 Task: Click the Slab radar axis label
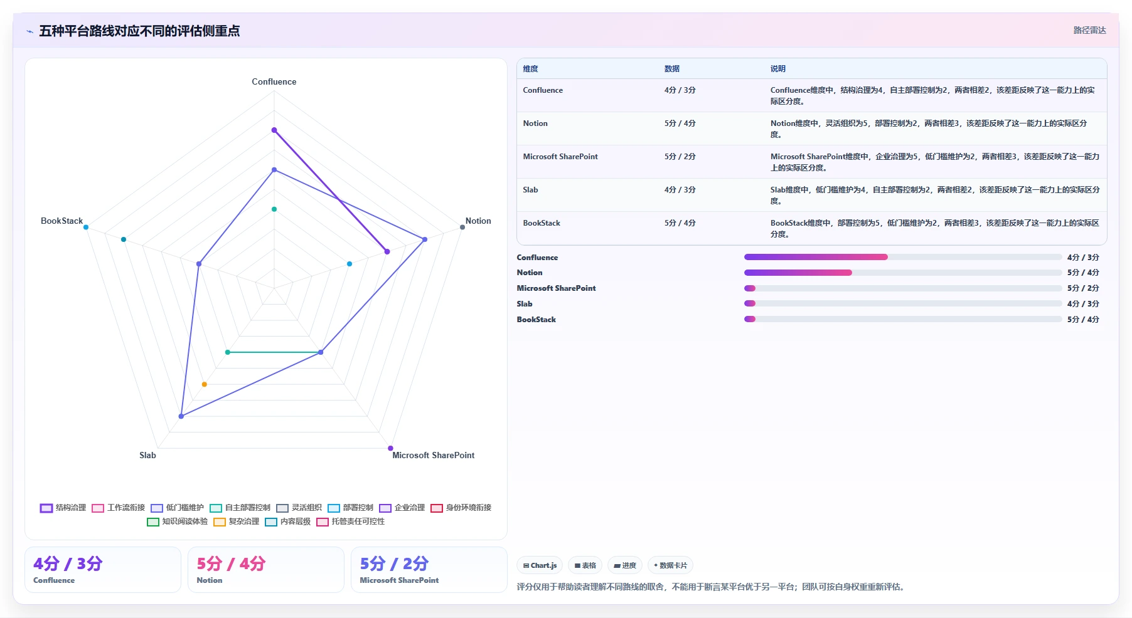click(147, 456)
